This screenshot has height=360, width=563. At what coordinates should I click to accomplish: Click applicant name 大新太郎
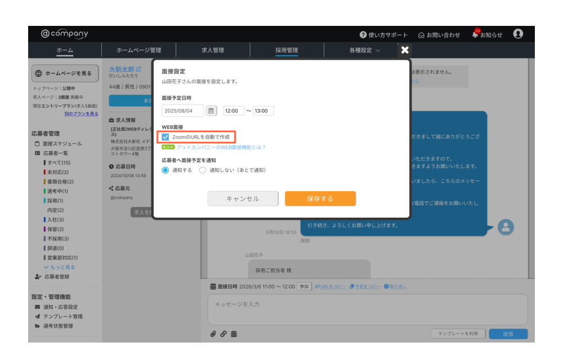122,69
